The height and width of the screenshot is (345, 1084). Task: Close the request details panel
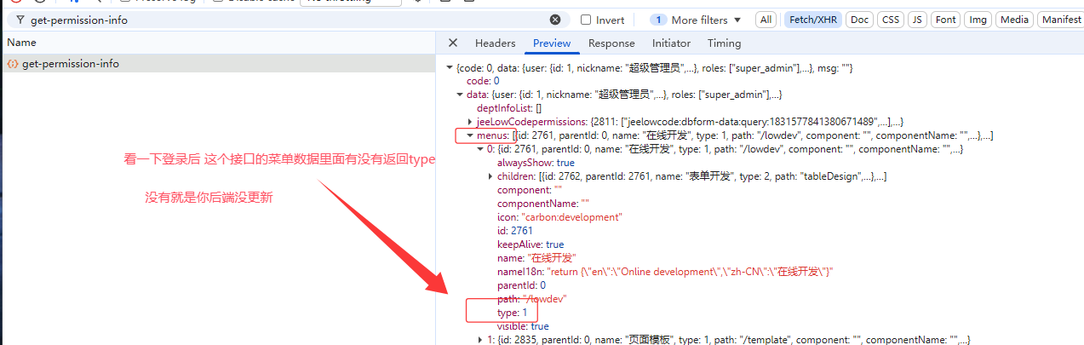tap(453, 43)
